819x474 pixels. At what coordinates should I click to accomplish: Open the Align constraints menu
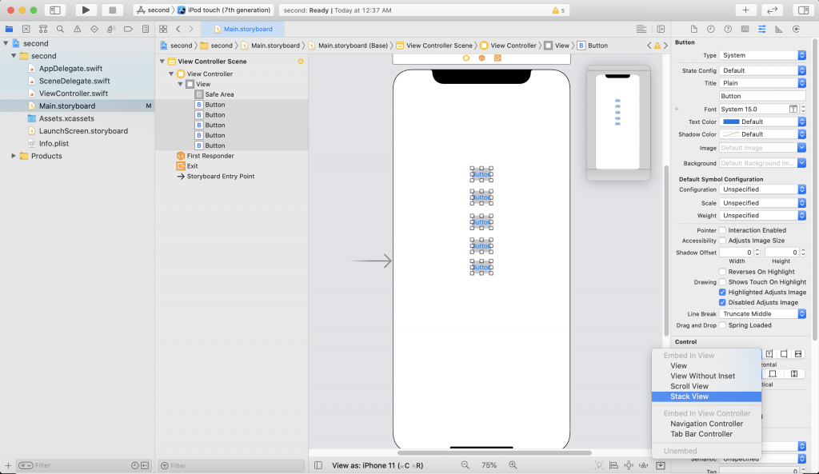614,465
